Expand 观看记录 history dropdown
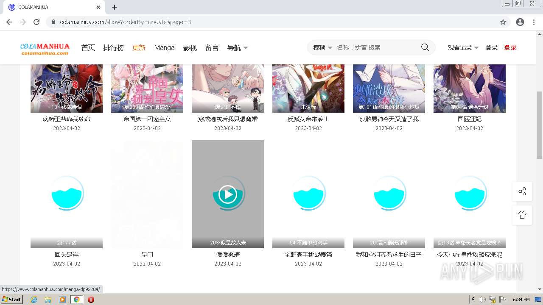543x305 pixels. (463, 47)
